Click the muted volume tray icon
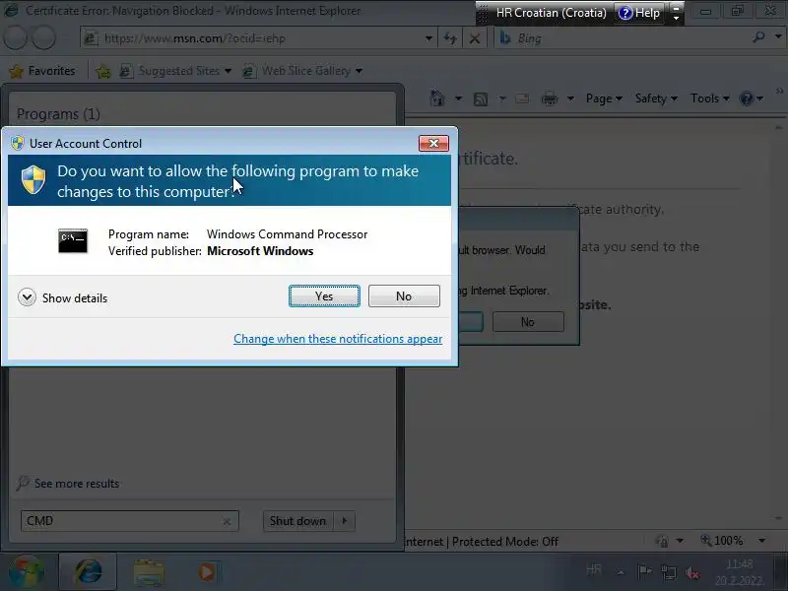 [x=692, y=572]
